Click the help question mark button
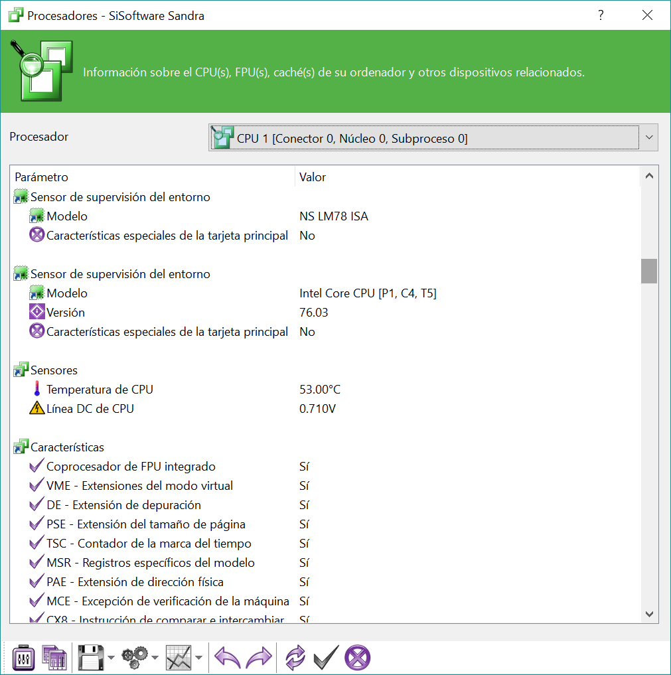The height and width of the screenshot is (675, 671). [x=601, y=15]
